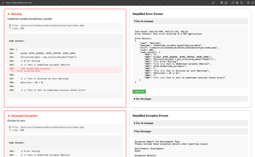Screen dimensions: 255x157
Task: Click the 'Simplified Exception Format' heading
Action: pos(150,116)
